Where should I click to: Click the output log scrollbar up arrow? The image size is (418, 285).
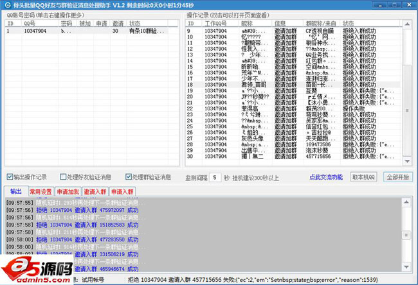(x=405, y=202)
